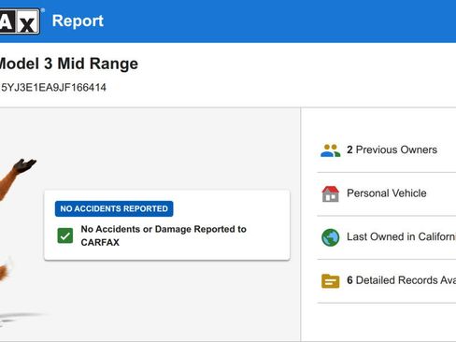Select the VIN 5YJ3E1EA9JF166414 text
Viewport: 456px width, 342px height.
[x=53, y=88]
